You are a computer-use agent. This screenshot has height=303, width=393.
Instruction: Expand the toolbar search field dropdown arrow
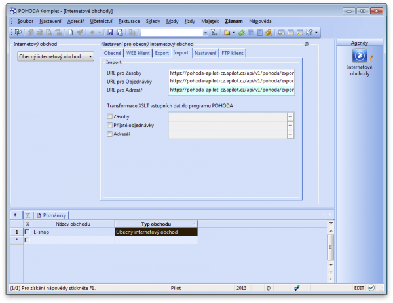coord(205,33)
